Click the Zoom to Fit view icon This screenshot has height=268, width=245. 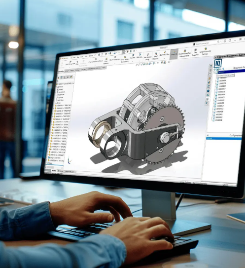coord(137,65)
